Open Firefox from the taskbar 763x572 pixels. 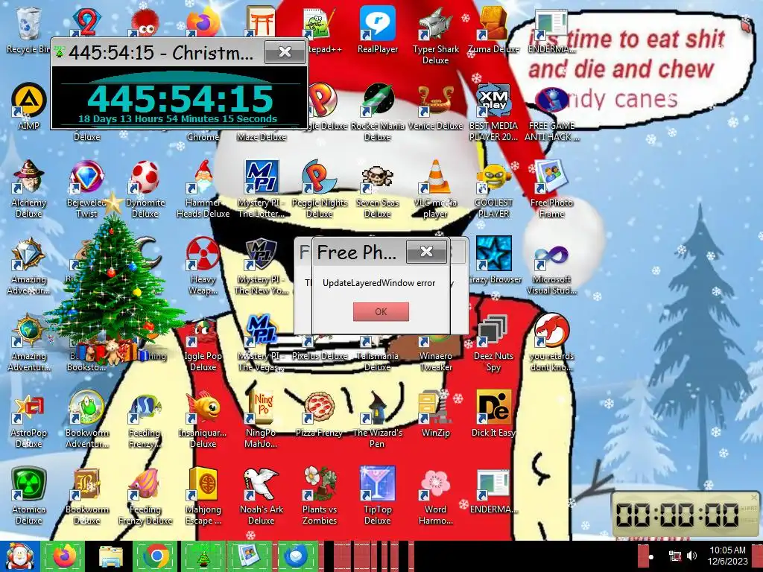pyautogui.click(x=64, y=556)
